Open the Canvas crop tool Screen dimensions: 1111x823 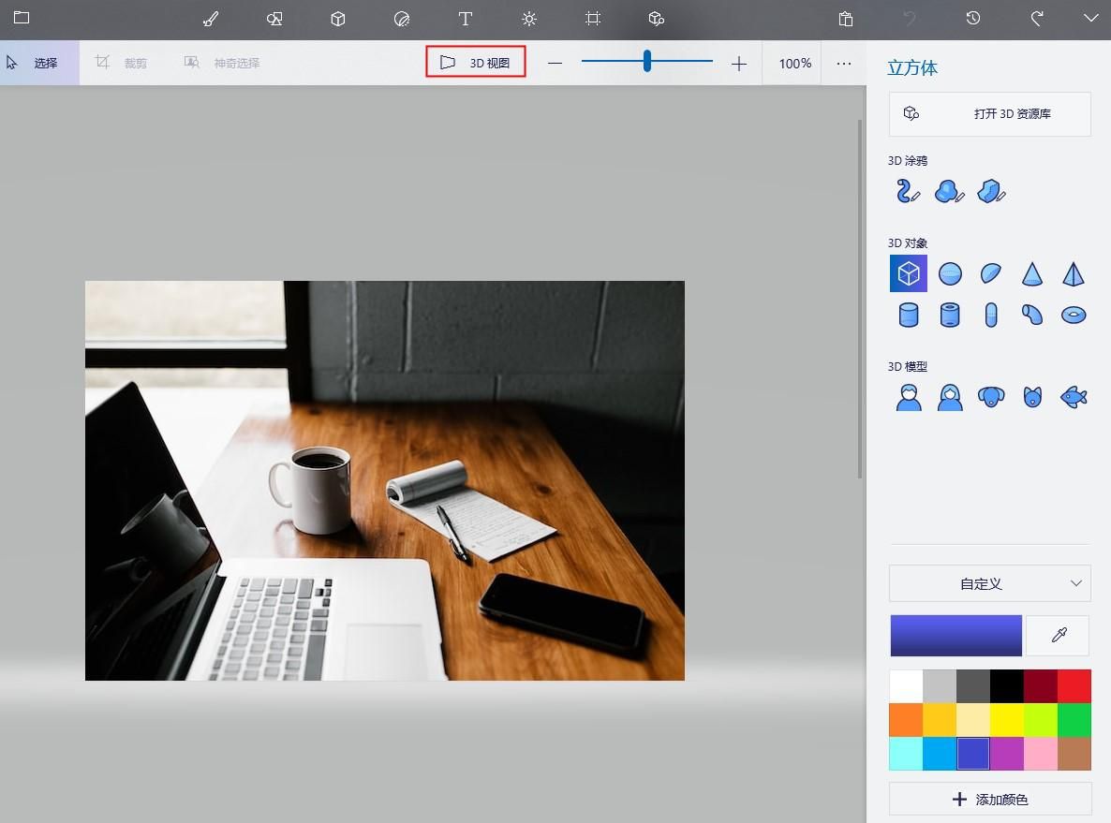[x=593, y=19]
